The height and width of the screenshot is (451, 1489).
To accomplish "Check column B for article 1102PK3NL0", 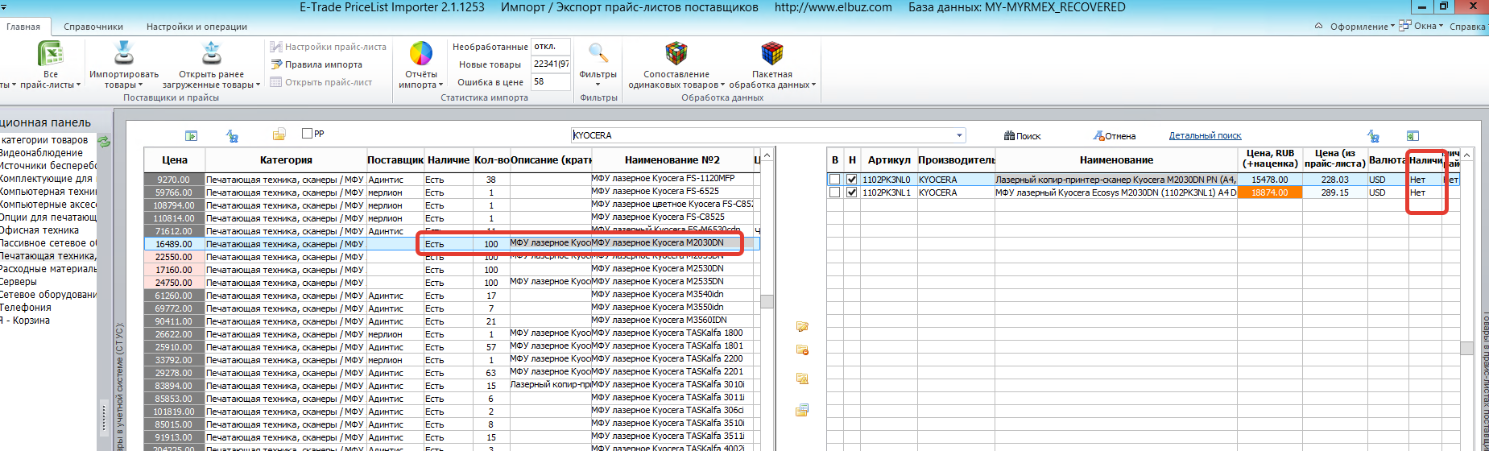I will [834, 180].
